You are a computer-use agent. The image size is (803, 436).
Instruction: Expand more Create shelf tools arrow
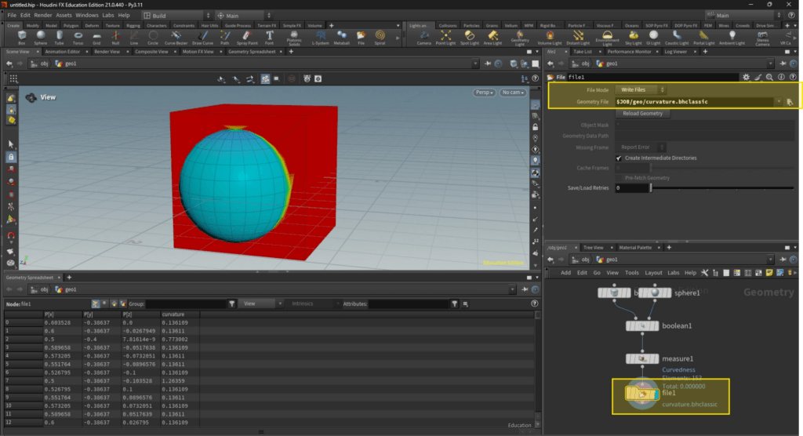point(398,38)
